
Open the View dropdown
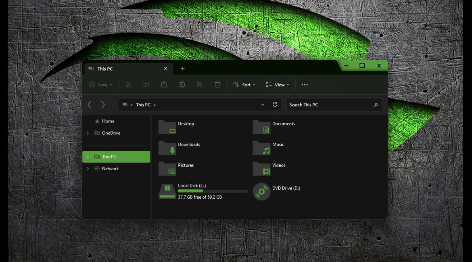click(277, 85)
